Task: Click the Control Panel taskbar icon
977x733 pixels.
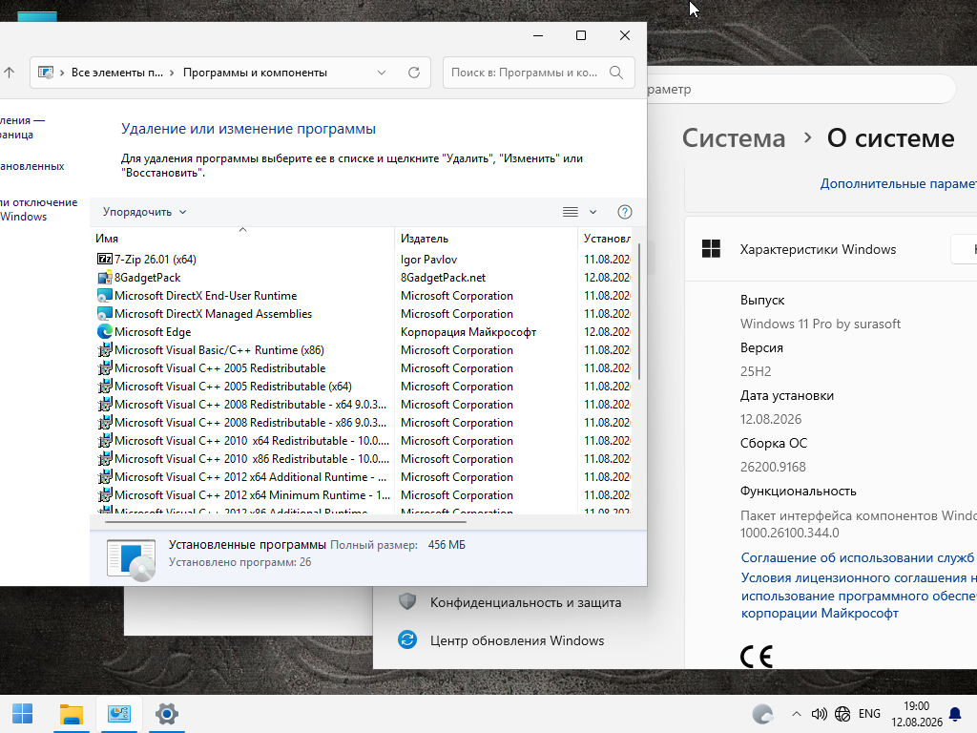Action: (x=119, y=714)
